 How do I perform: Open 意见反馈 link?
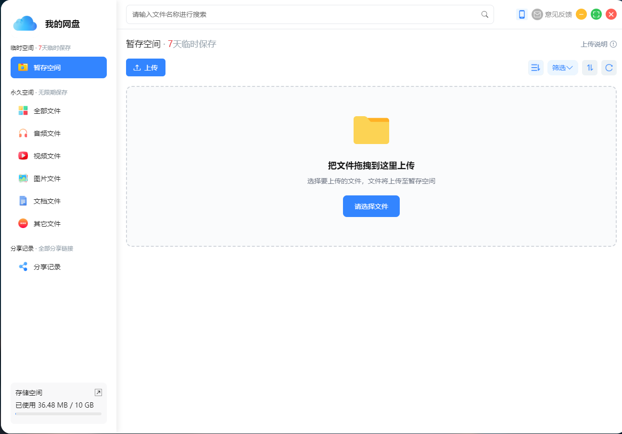(558, 14)
